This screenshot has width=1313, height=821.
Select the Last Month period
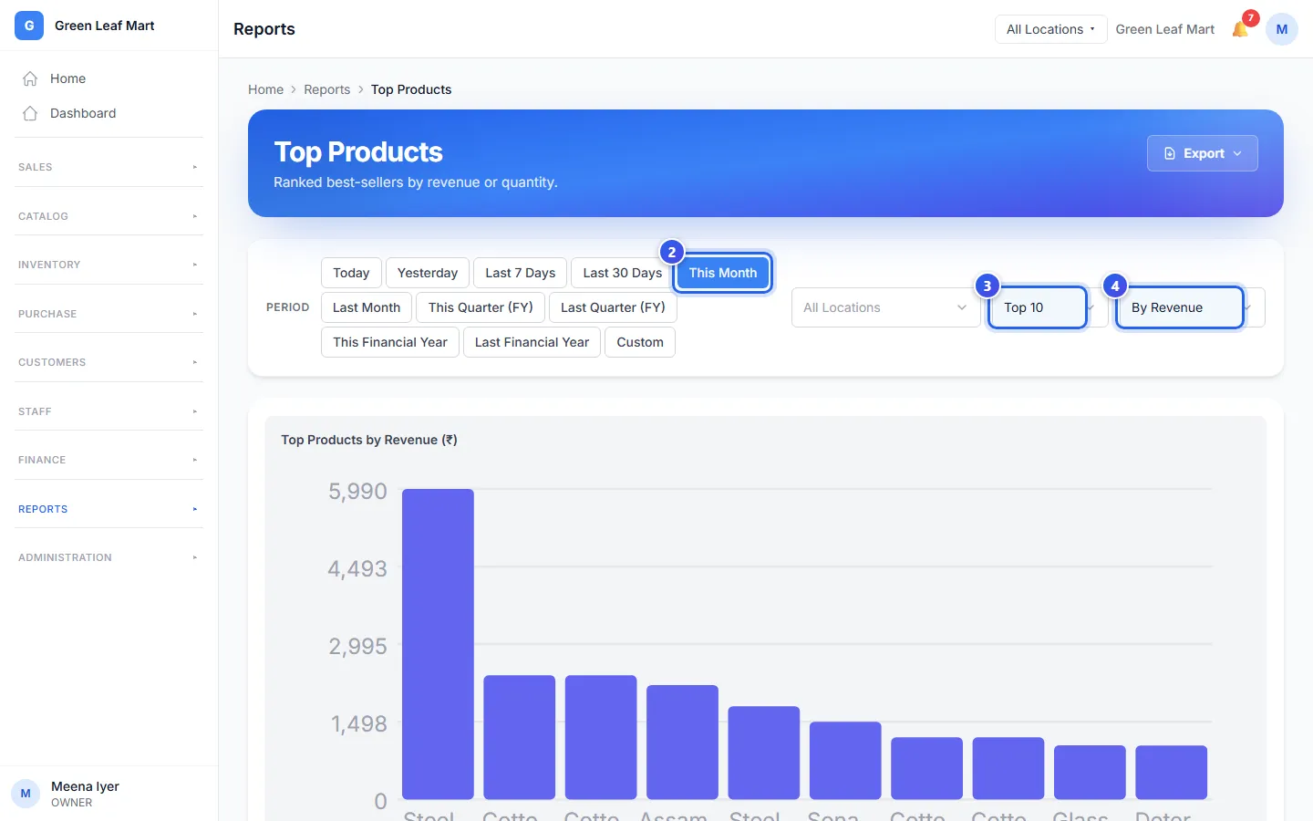[x=367, y=307]
